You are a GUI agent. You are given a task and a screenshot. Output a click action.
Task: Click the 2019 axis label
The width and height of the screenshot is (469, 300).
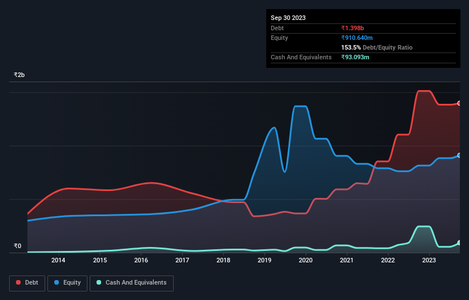tap(264, 260)
